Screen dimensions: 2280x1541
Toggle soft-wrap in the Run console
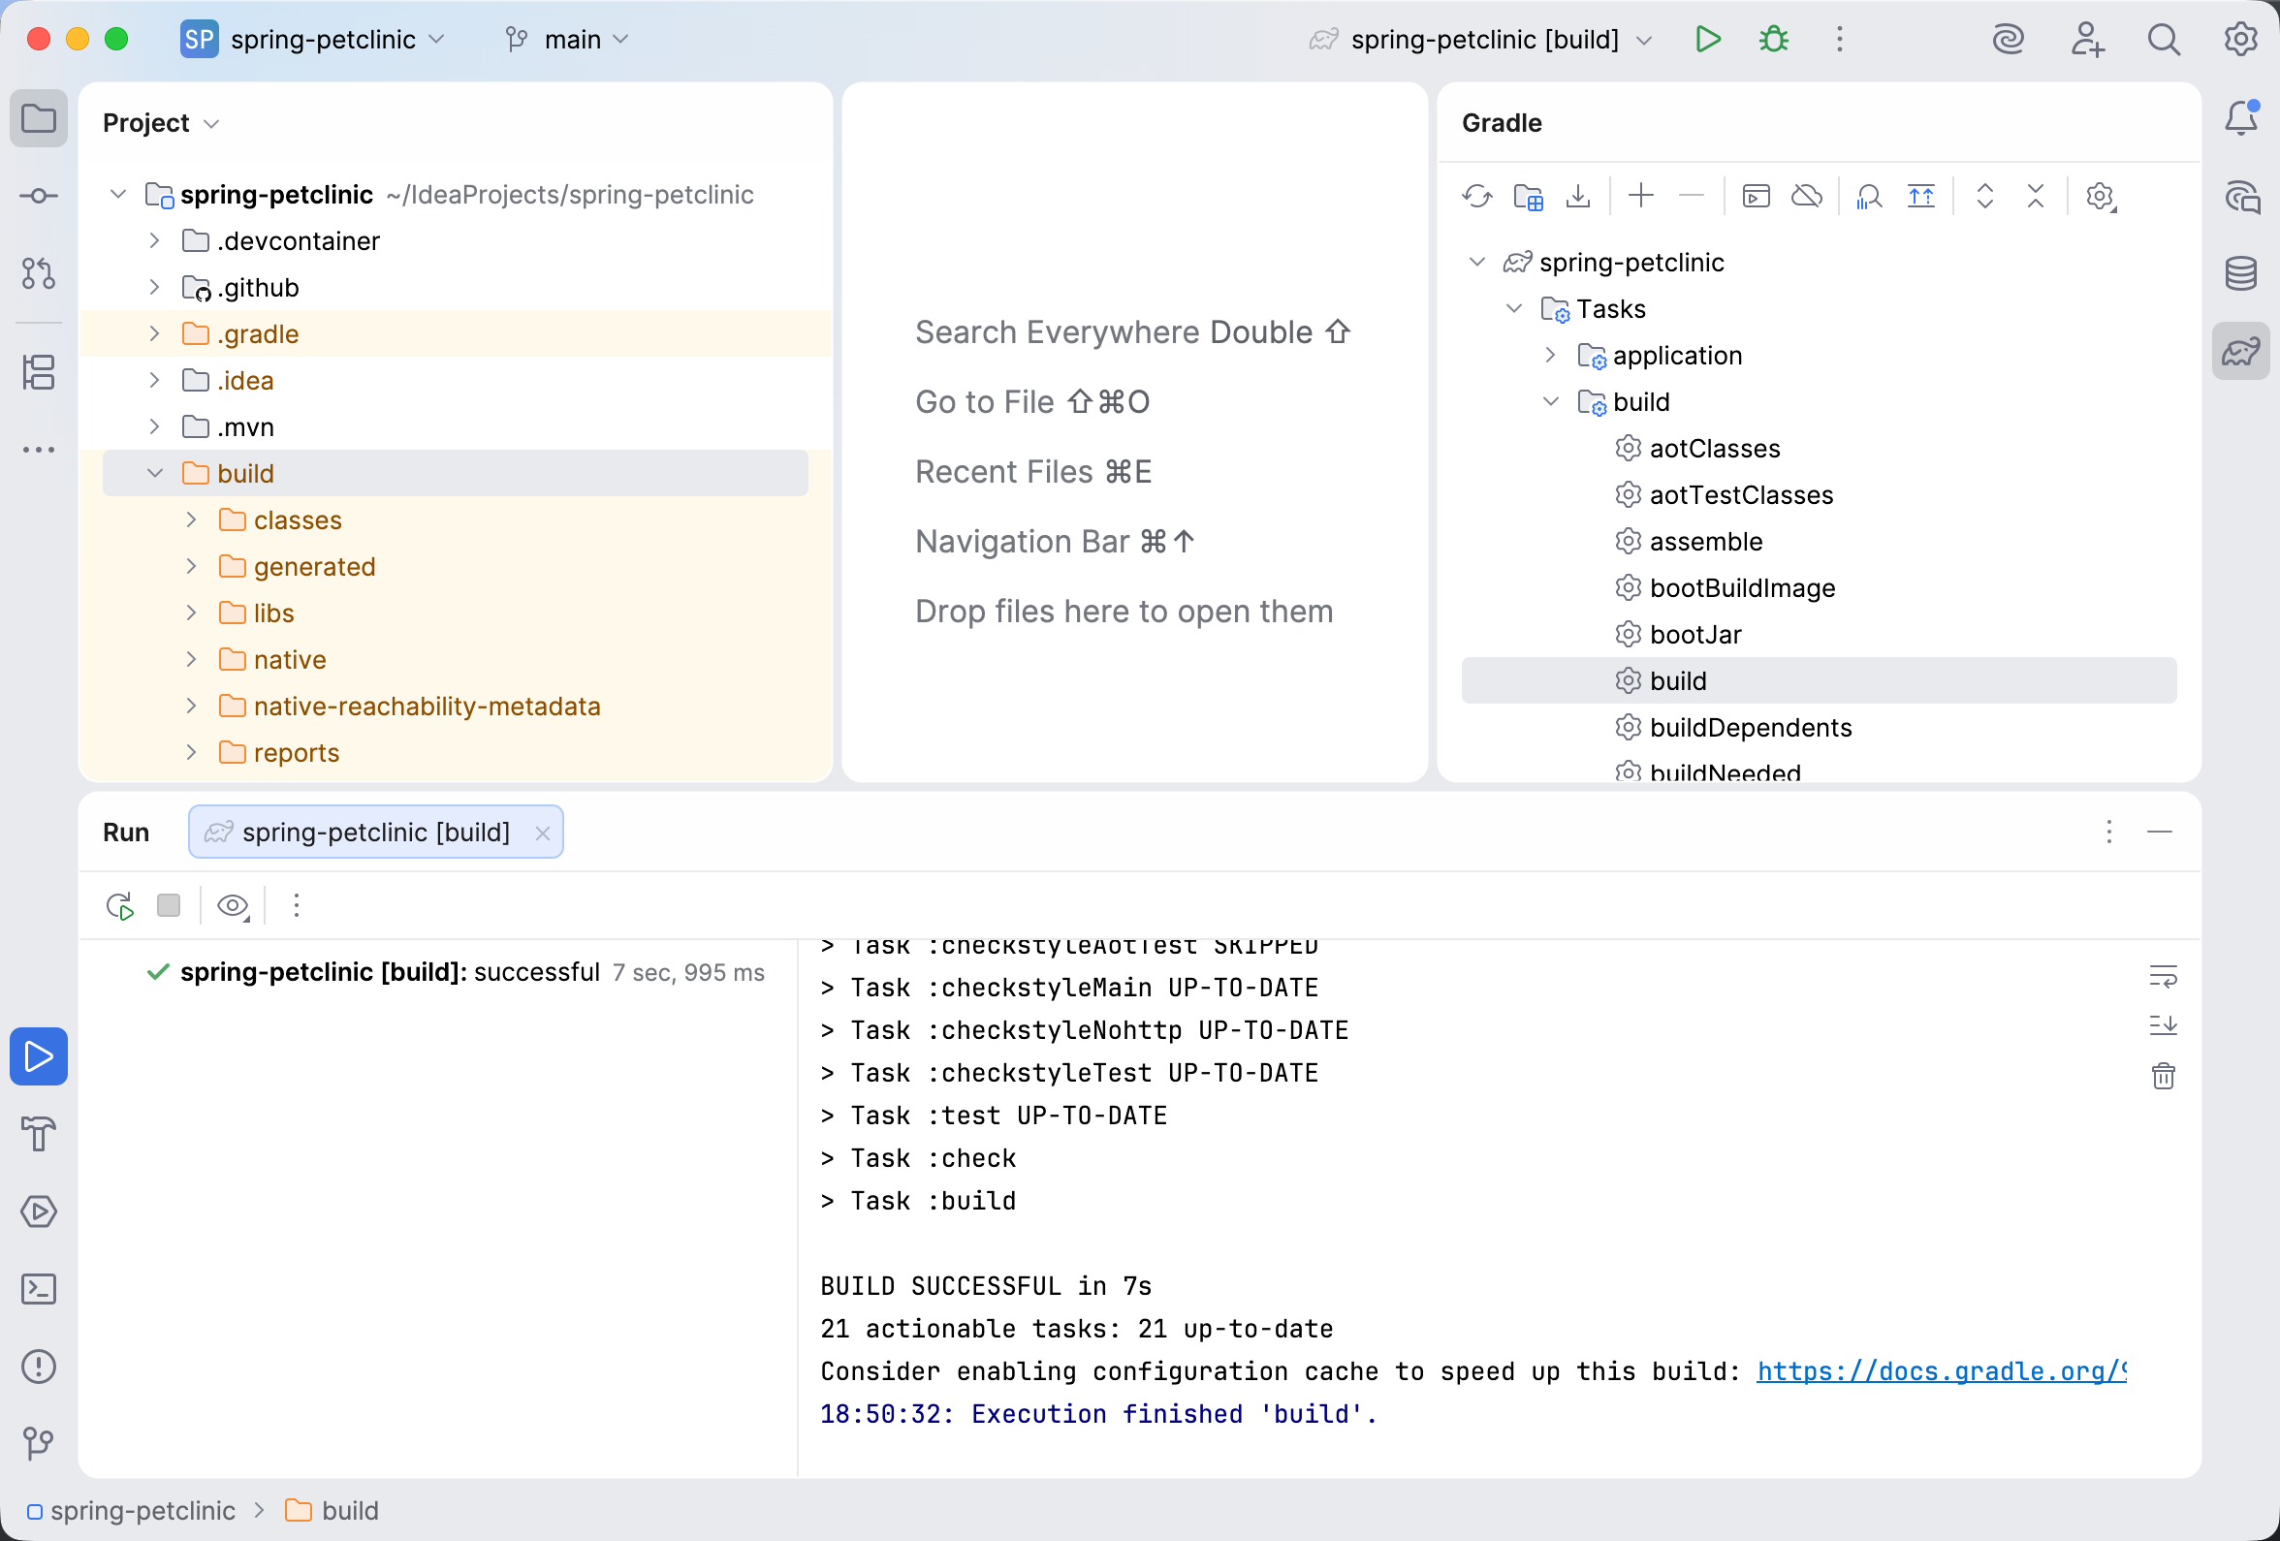pyautogui.click(x=2164, y=976)
